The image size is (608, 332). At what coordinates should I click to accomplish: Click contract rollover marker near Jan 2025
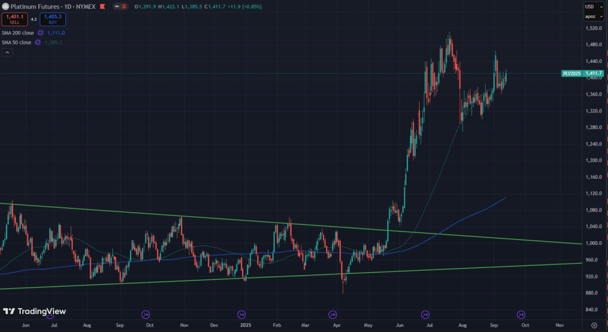[x=242, y=314]
